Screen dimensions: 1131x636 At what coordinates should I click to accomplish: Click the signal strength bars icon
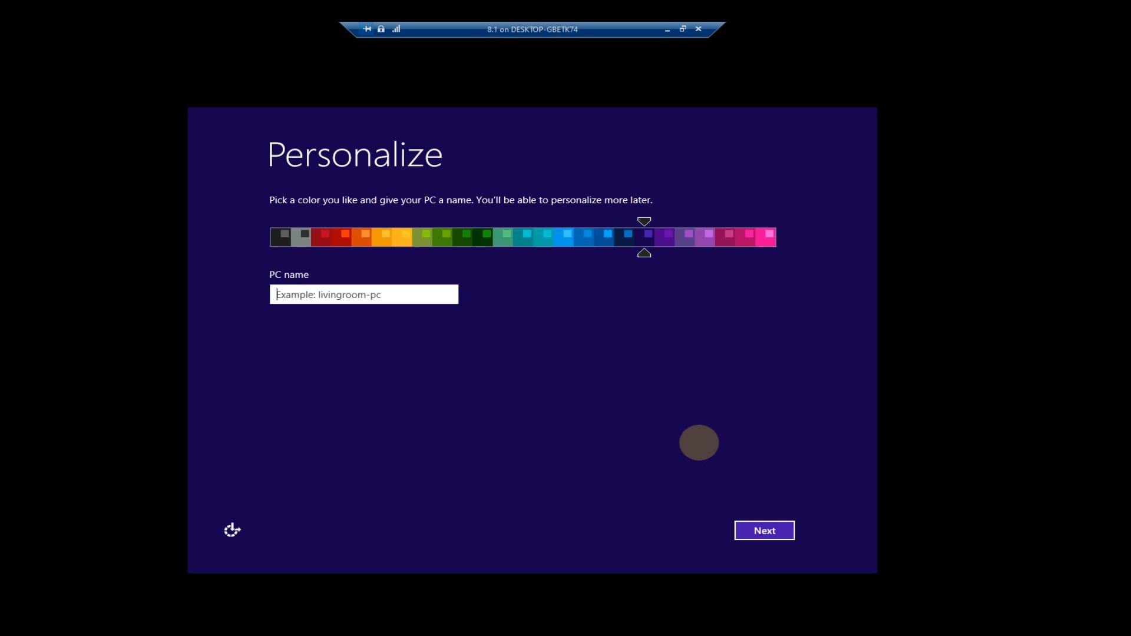[396, 29]
